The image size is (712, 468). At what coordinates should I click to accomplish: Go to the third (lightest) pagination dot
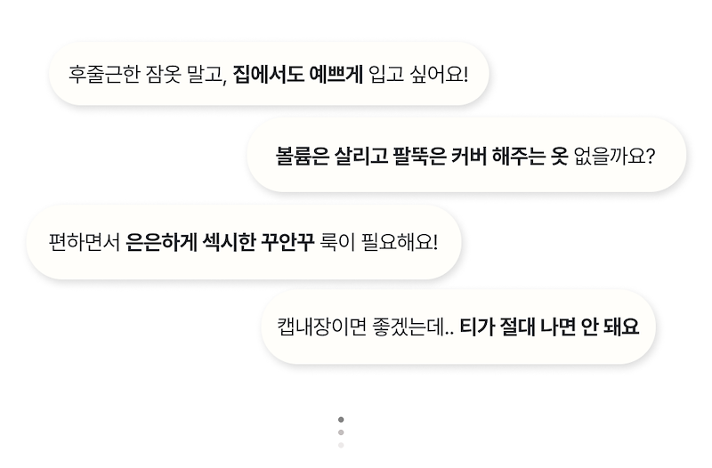[341, 444]
